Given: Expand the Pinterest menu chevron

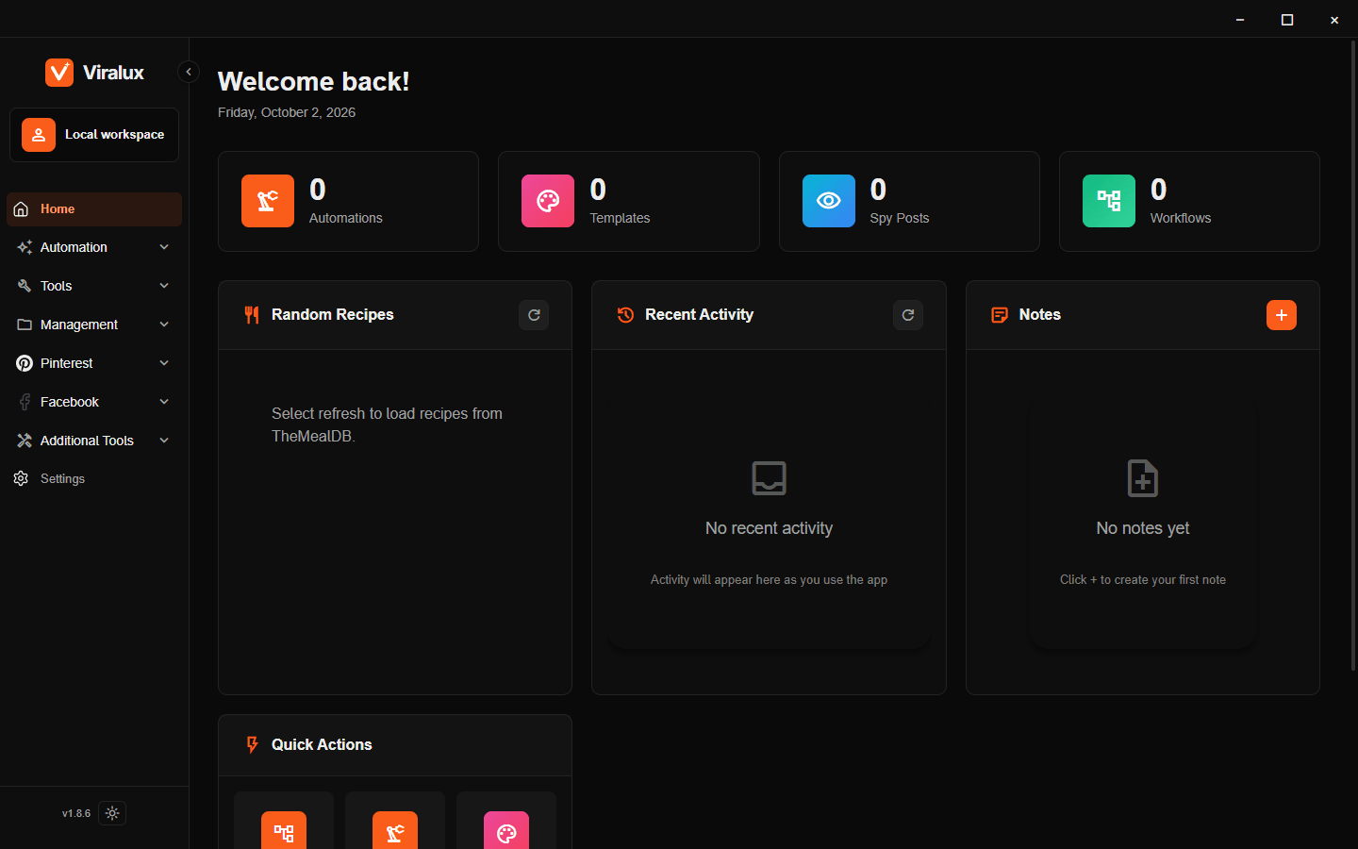Looking at the screenshot, I should [164, 363].
